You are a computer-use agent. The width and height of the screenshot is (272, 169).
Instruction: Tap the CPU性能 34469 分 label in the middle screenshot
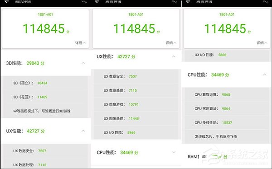117,152
